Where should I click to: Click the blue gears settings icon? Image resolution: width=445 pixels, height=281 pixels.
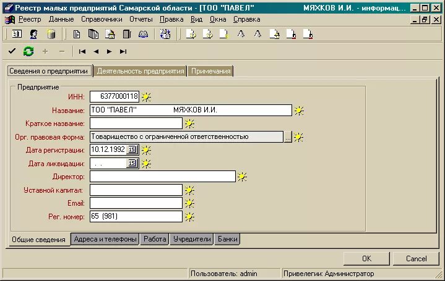coord(165,34)
